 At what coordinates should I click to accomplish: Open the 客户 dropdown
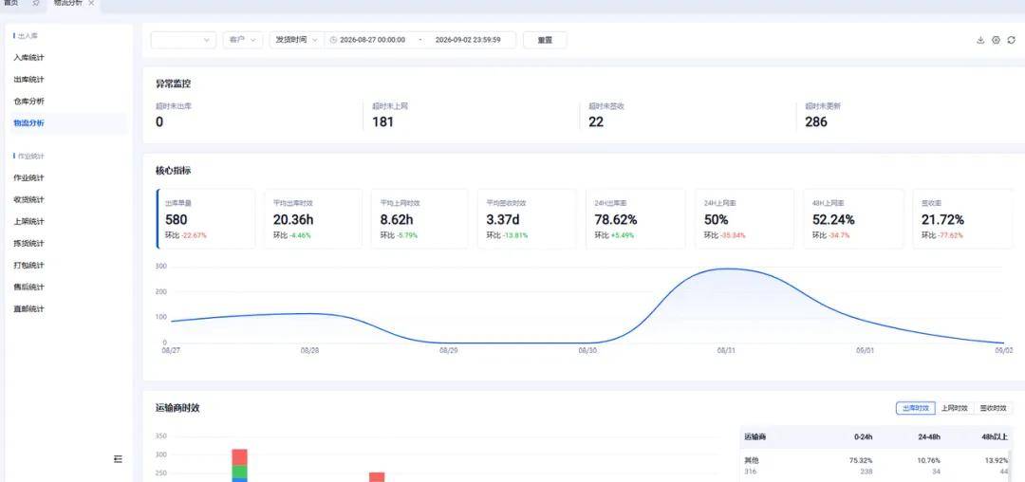(243, 40)
